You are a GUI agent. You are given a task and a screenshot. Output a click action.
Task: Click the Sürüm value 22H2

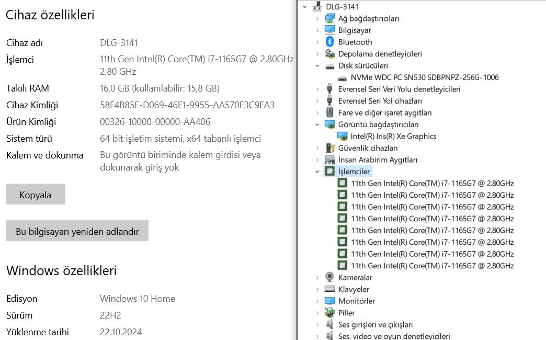(x=110, y=315)
